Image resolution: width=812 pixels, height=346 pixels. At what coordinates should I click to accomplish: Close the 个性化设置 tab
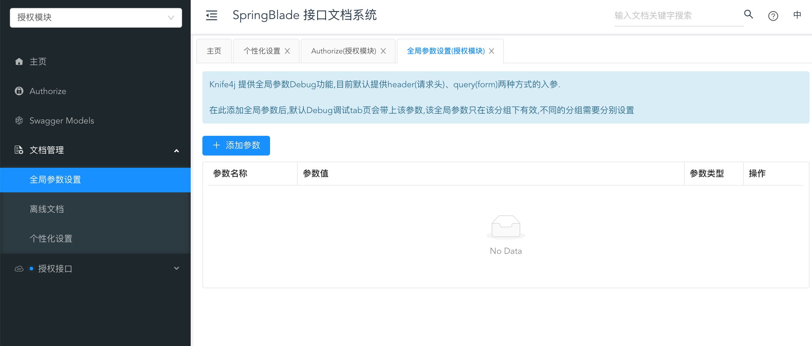tap(287, 51)
